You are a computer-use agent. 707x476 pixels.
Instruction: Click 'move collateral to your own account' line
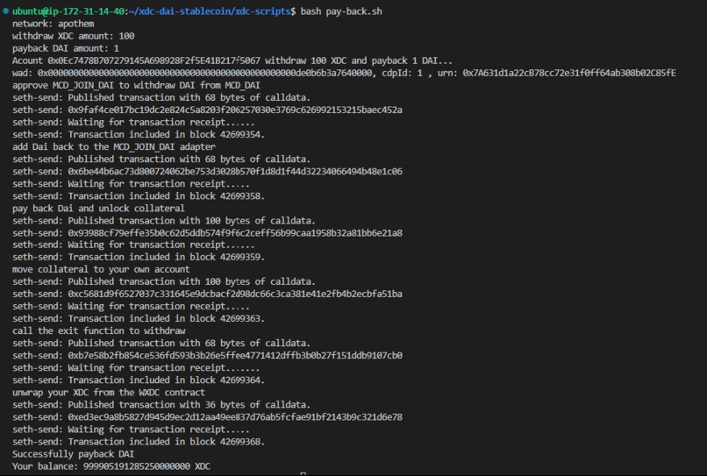[x=101, y=269]
